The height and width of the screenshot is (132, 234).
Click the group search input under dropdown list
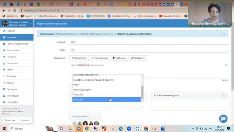108,104
